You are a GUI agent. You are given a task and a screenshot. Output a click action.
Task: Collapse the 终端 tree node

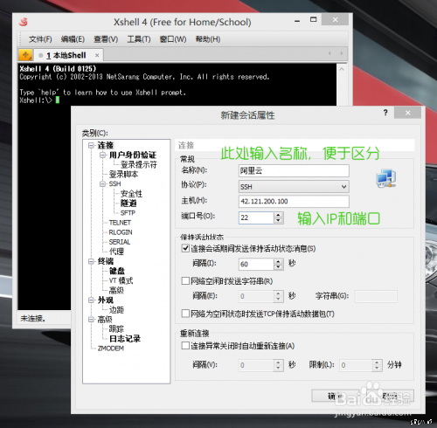[92, 261]
